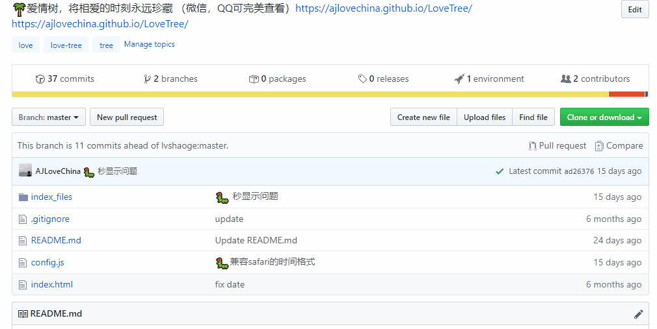Open the index.html file
Image resolution: width=657 pixels, height=329 pixels.
tap(52, 285)
